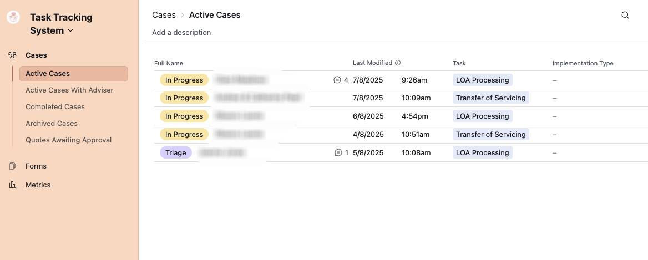Sort by the Last Modified column header
The image size is (648, 260).
click(372, 63)
